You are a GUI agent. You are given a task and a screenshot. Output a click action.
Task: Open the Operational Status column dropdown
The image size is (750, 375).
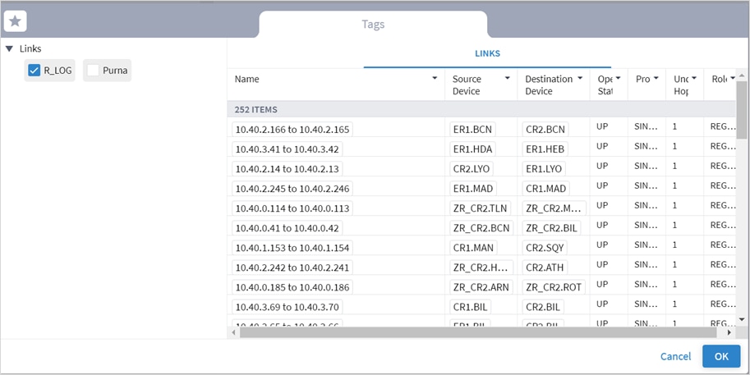tap(618, 78)
